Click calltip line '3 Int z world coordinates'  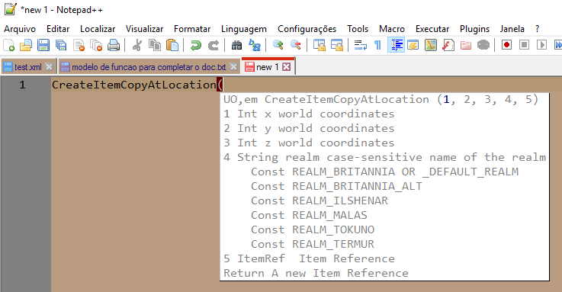309,143
